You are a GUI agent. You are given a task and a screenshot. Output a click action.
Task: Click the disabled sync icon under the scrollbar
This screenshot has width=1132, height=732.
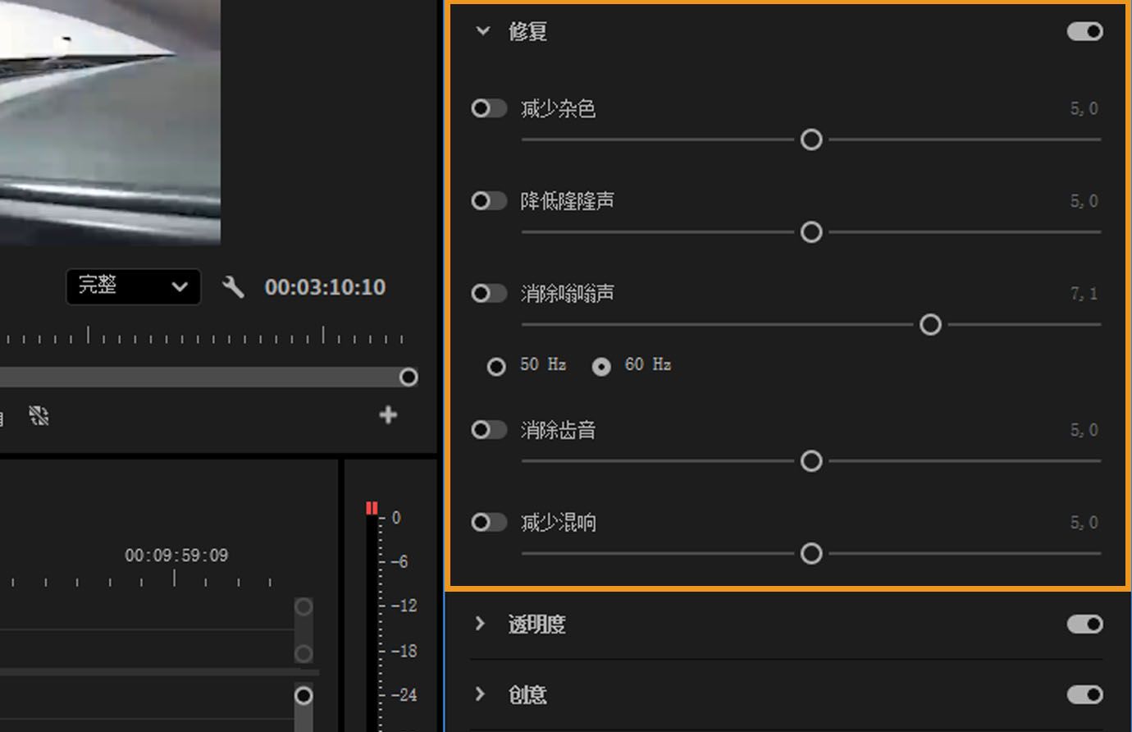click(39, 416)
